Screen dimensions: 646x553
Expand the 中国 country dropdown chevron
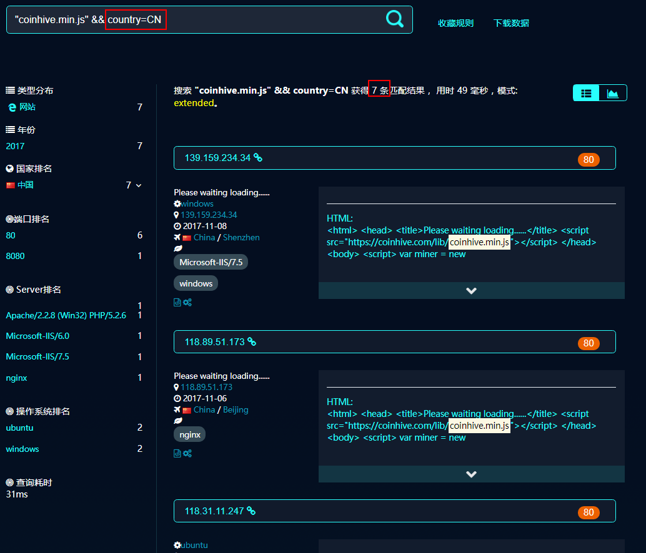(x=139, y=185)
